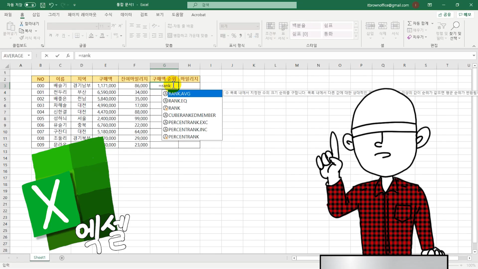The height and width of the screenshot is (269, 478).
Task: Toggle comma style (,) format
Action: pyautogui.click(x=241, y=36)
